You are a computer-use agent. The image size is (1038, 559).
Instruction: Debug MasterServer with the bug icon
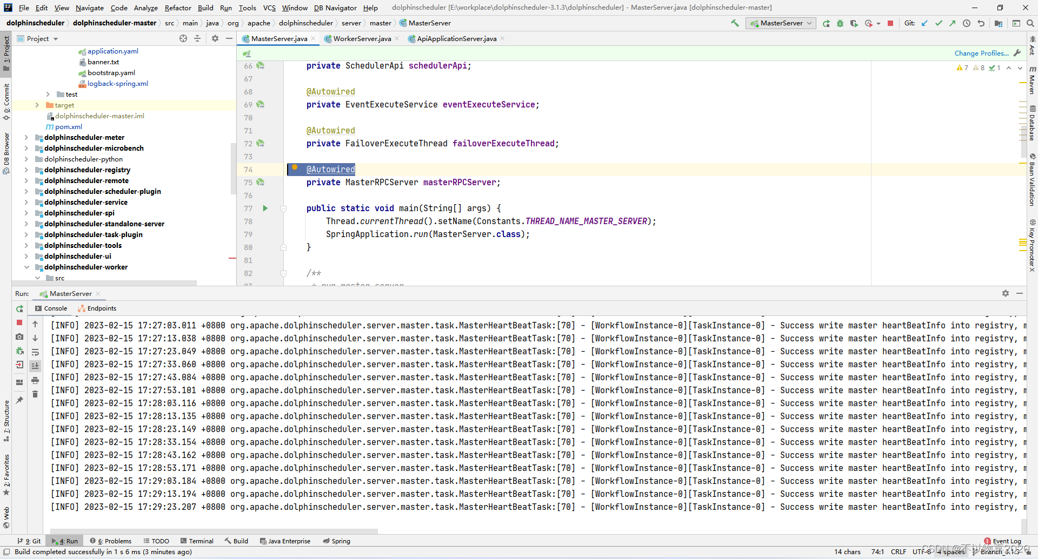point(840,23)
